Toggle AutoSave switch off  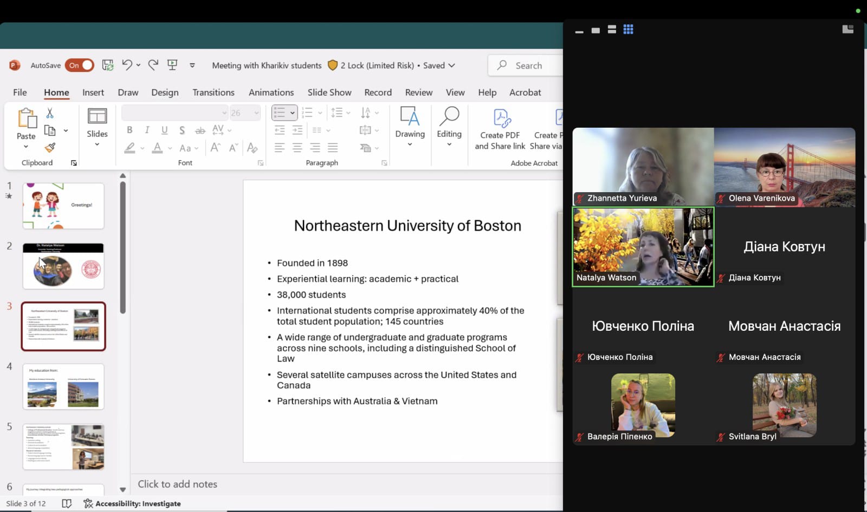[x=80, y=65]
